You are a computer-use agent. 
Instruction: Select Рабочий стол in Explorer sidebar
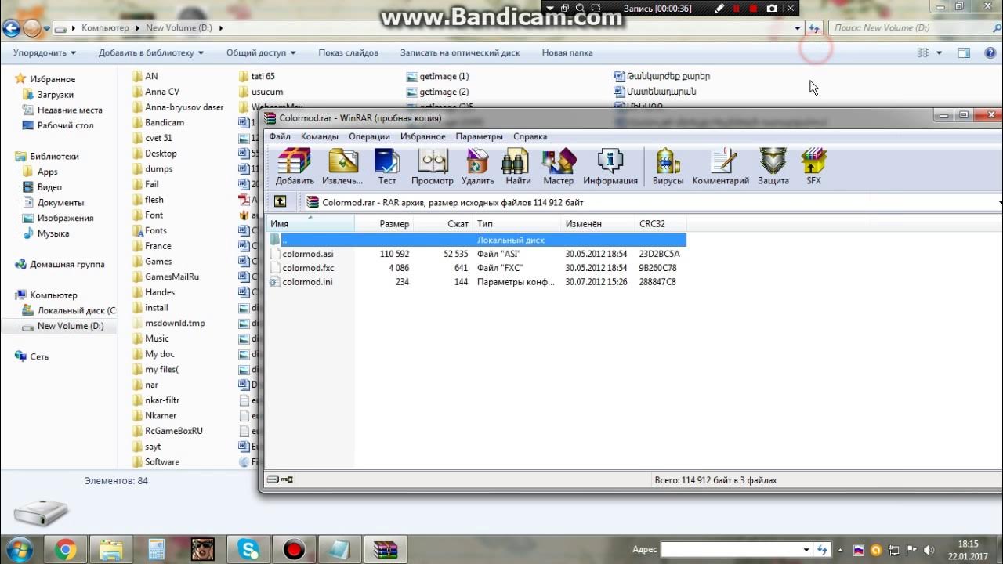[x=65, y=125]
